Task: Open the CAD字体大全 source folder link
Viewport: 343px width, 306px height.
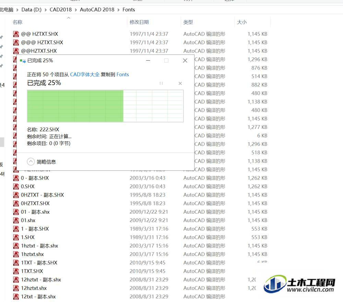Action: point(85,74)
